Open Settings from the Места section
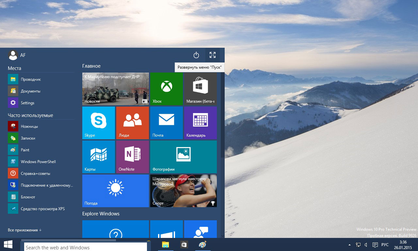Screen dimensions: 418x251 pyautogui.click(x=27, y=103)
